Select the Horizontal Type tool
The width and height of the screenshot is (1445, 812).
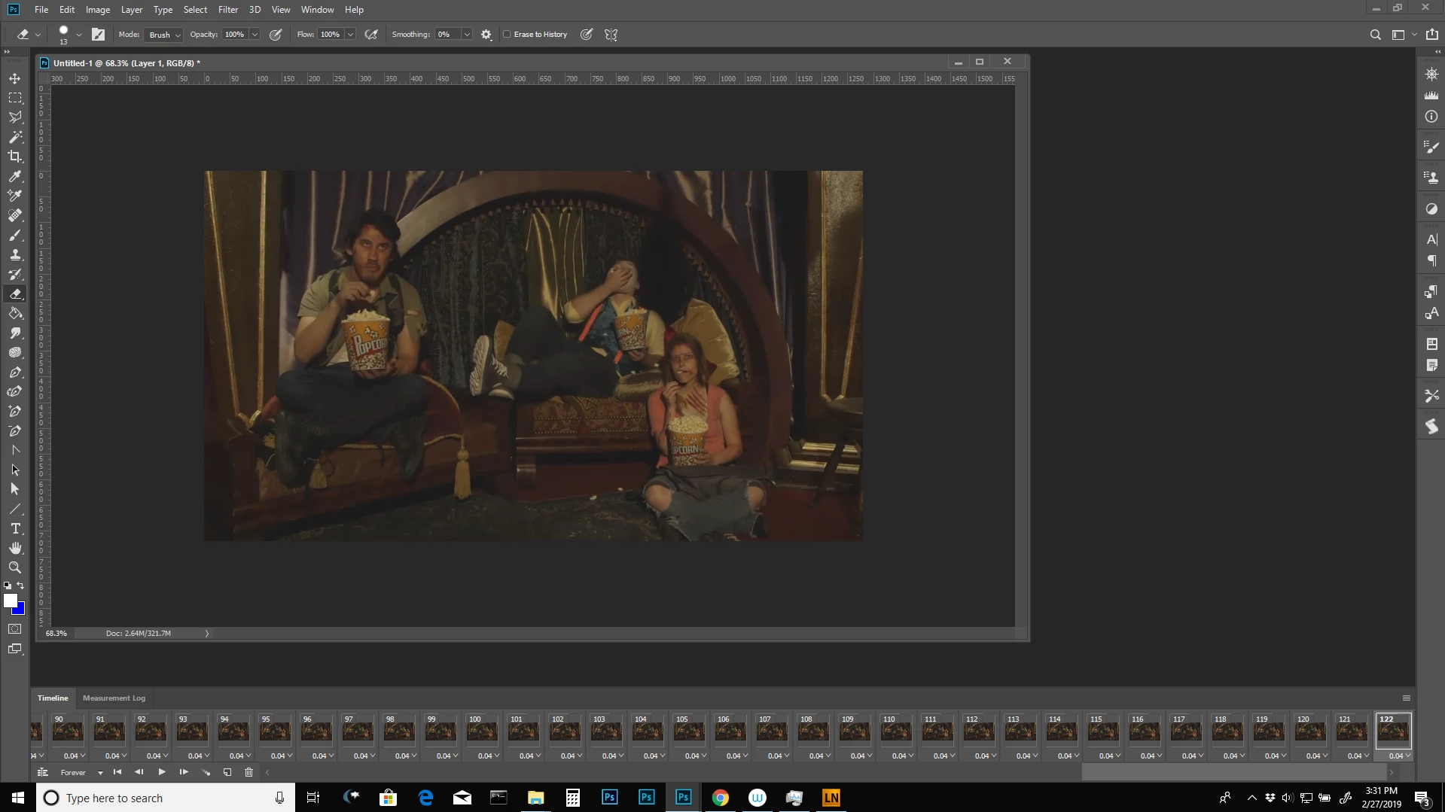(x=15, y=528)
